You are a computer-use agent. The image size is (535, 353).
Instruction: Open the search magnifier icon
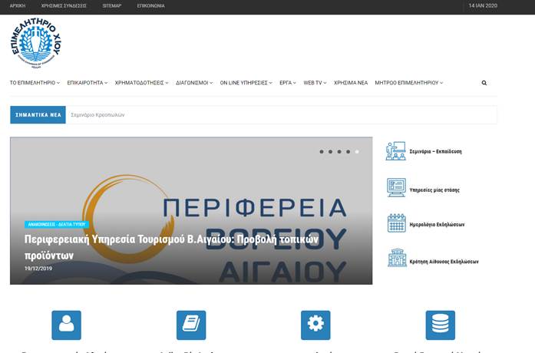(x=484, y=83)
